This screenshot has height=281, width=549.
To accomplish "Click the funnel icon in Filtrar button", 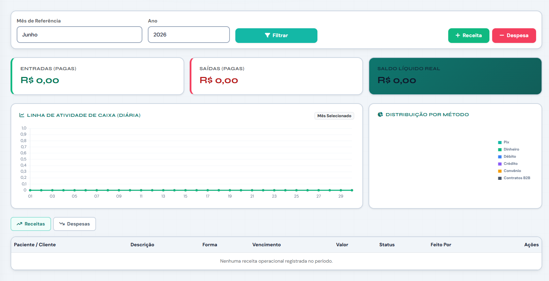I will [x=267, y=35].
